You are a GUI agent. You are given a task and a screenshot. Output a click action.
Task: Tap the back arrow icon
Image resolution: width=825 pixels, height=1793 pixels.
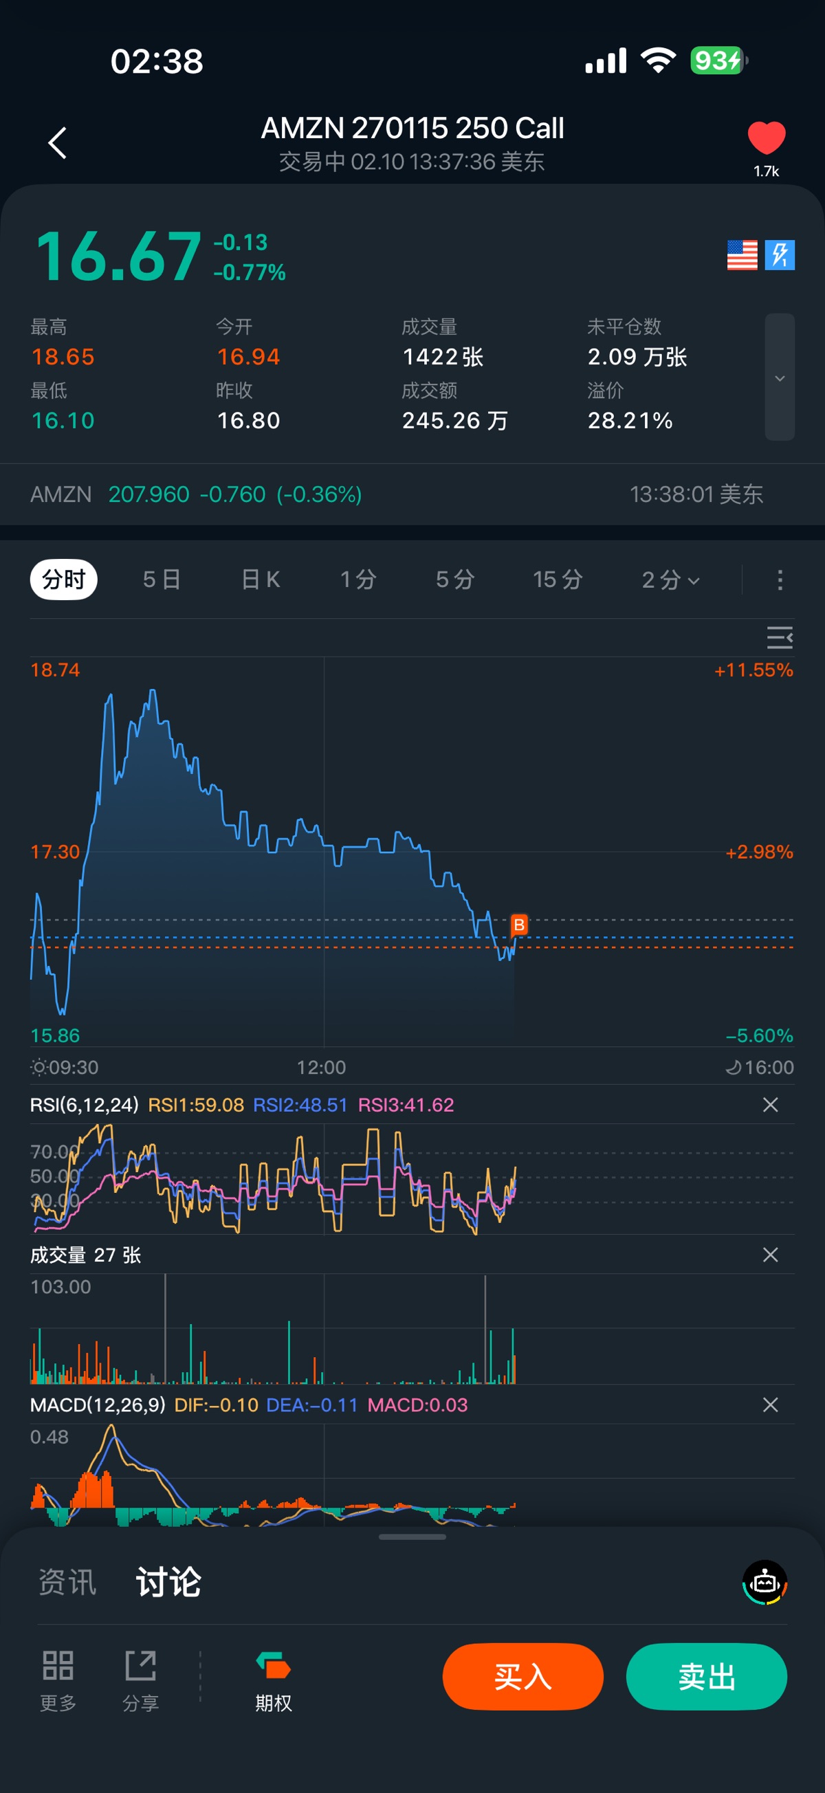(58, 143)
